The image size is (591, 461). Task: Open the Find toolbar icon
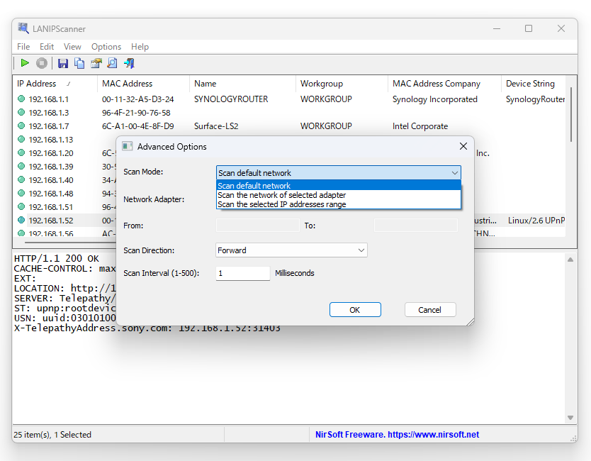(113, 63)
